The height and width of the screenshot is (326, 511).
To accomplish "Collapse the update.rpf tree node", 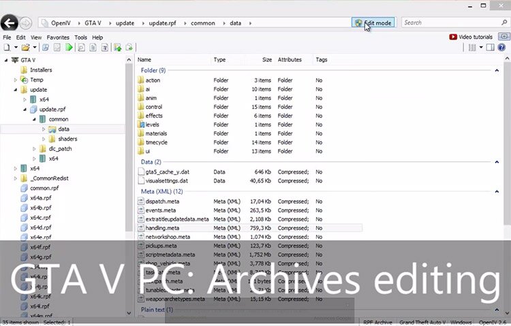I will tap(25, 109).
